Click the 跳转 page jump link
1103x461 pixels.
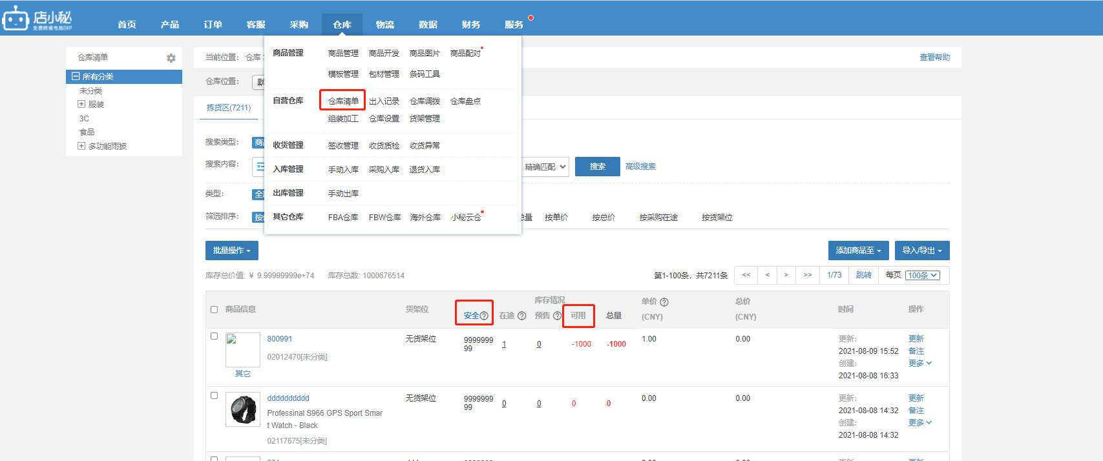pyautogui.click(x=864, y=275)
